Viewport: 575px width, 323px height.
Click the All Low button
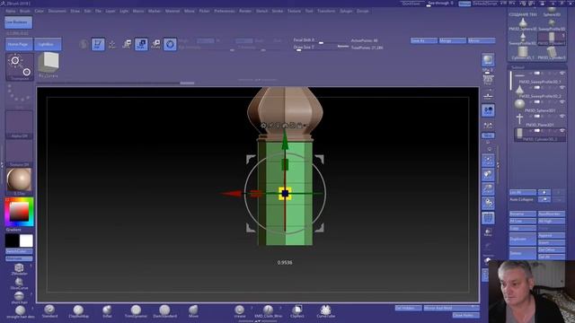(x=523, y=222)
